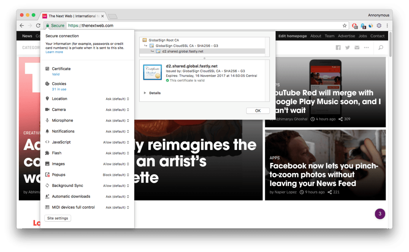Image resolution: width=409 pixels, height=252 pixels.
Task: Open Edit homepage in the site navigation
Action: 292,36
